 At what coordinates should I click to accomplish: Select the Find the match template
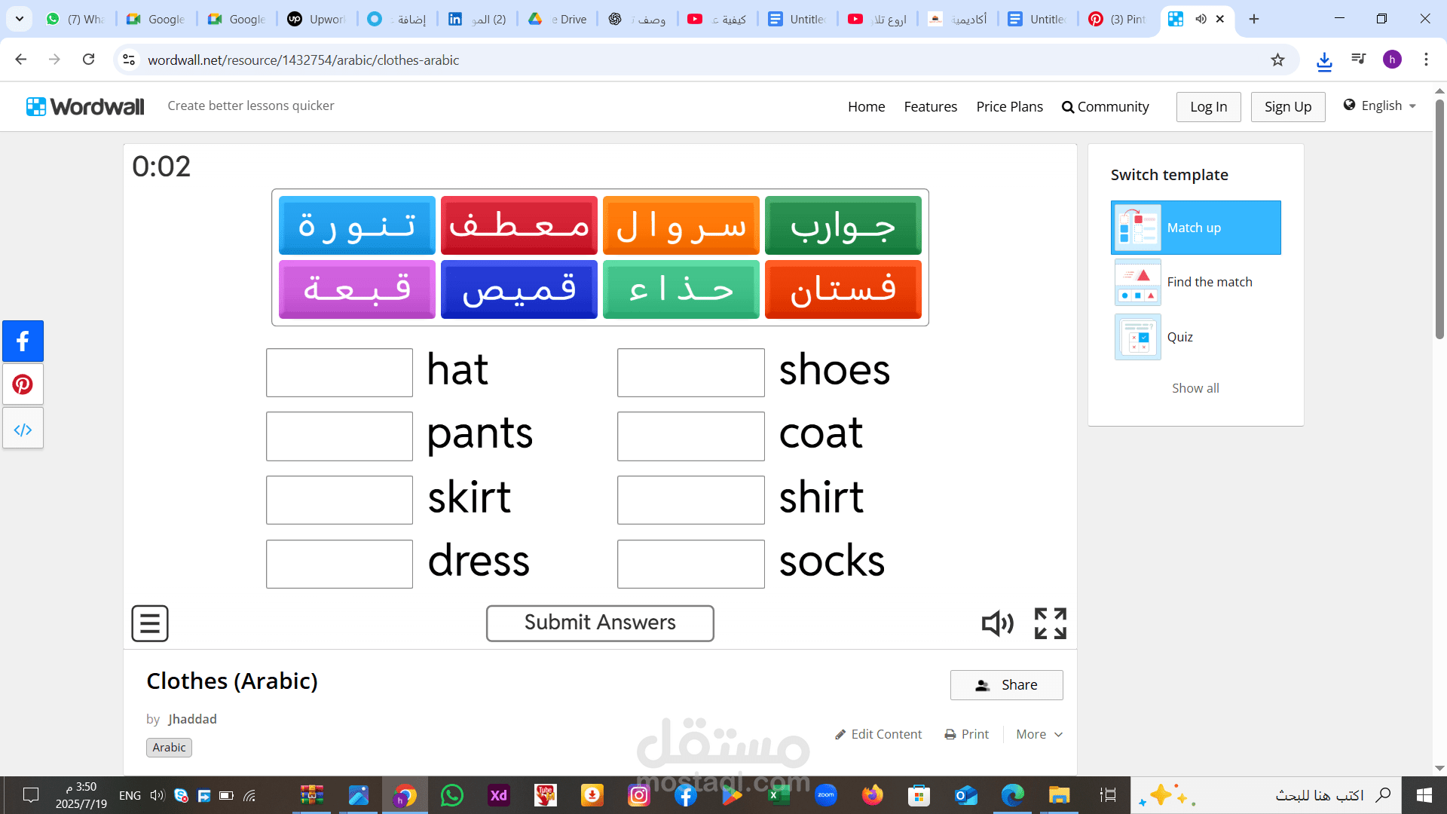tap(1209, 282)
